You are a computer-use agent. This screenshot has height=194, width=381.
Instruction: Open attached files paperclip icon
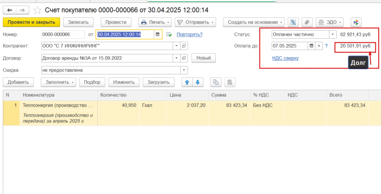point(307,22)
